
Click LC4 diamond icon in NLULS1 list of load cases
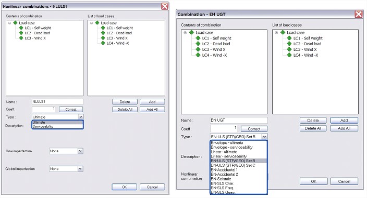point(103,43)
